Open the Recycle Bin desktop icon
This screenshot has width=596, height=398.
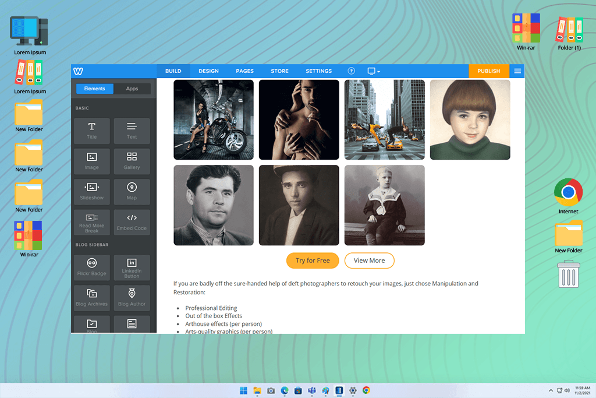click(x=568, y=274)
